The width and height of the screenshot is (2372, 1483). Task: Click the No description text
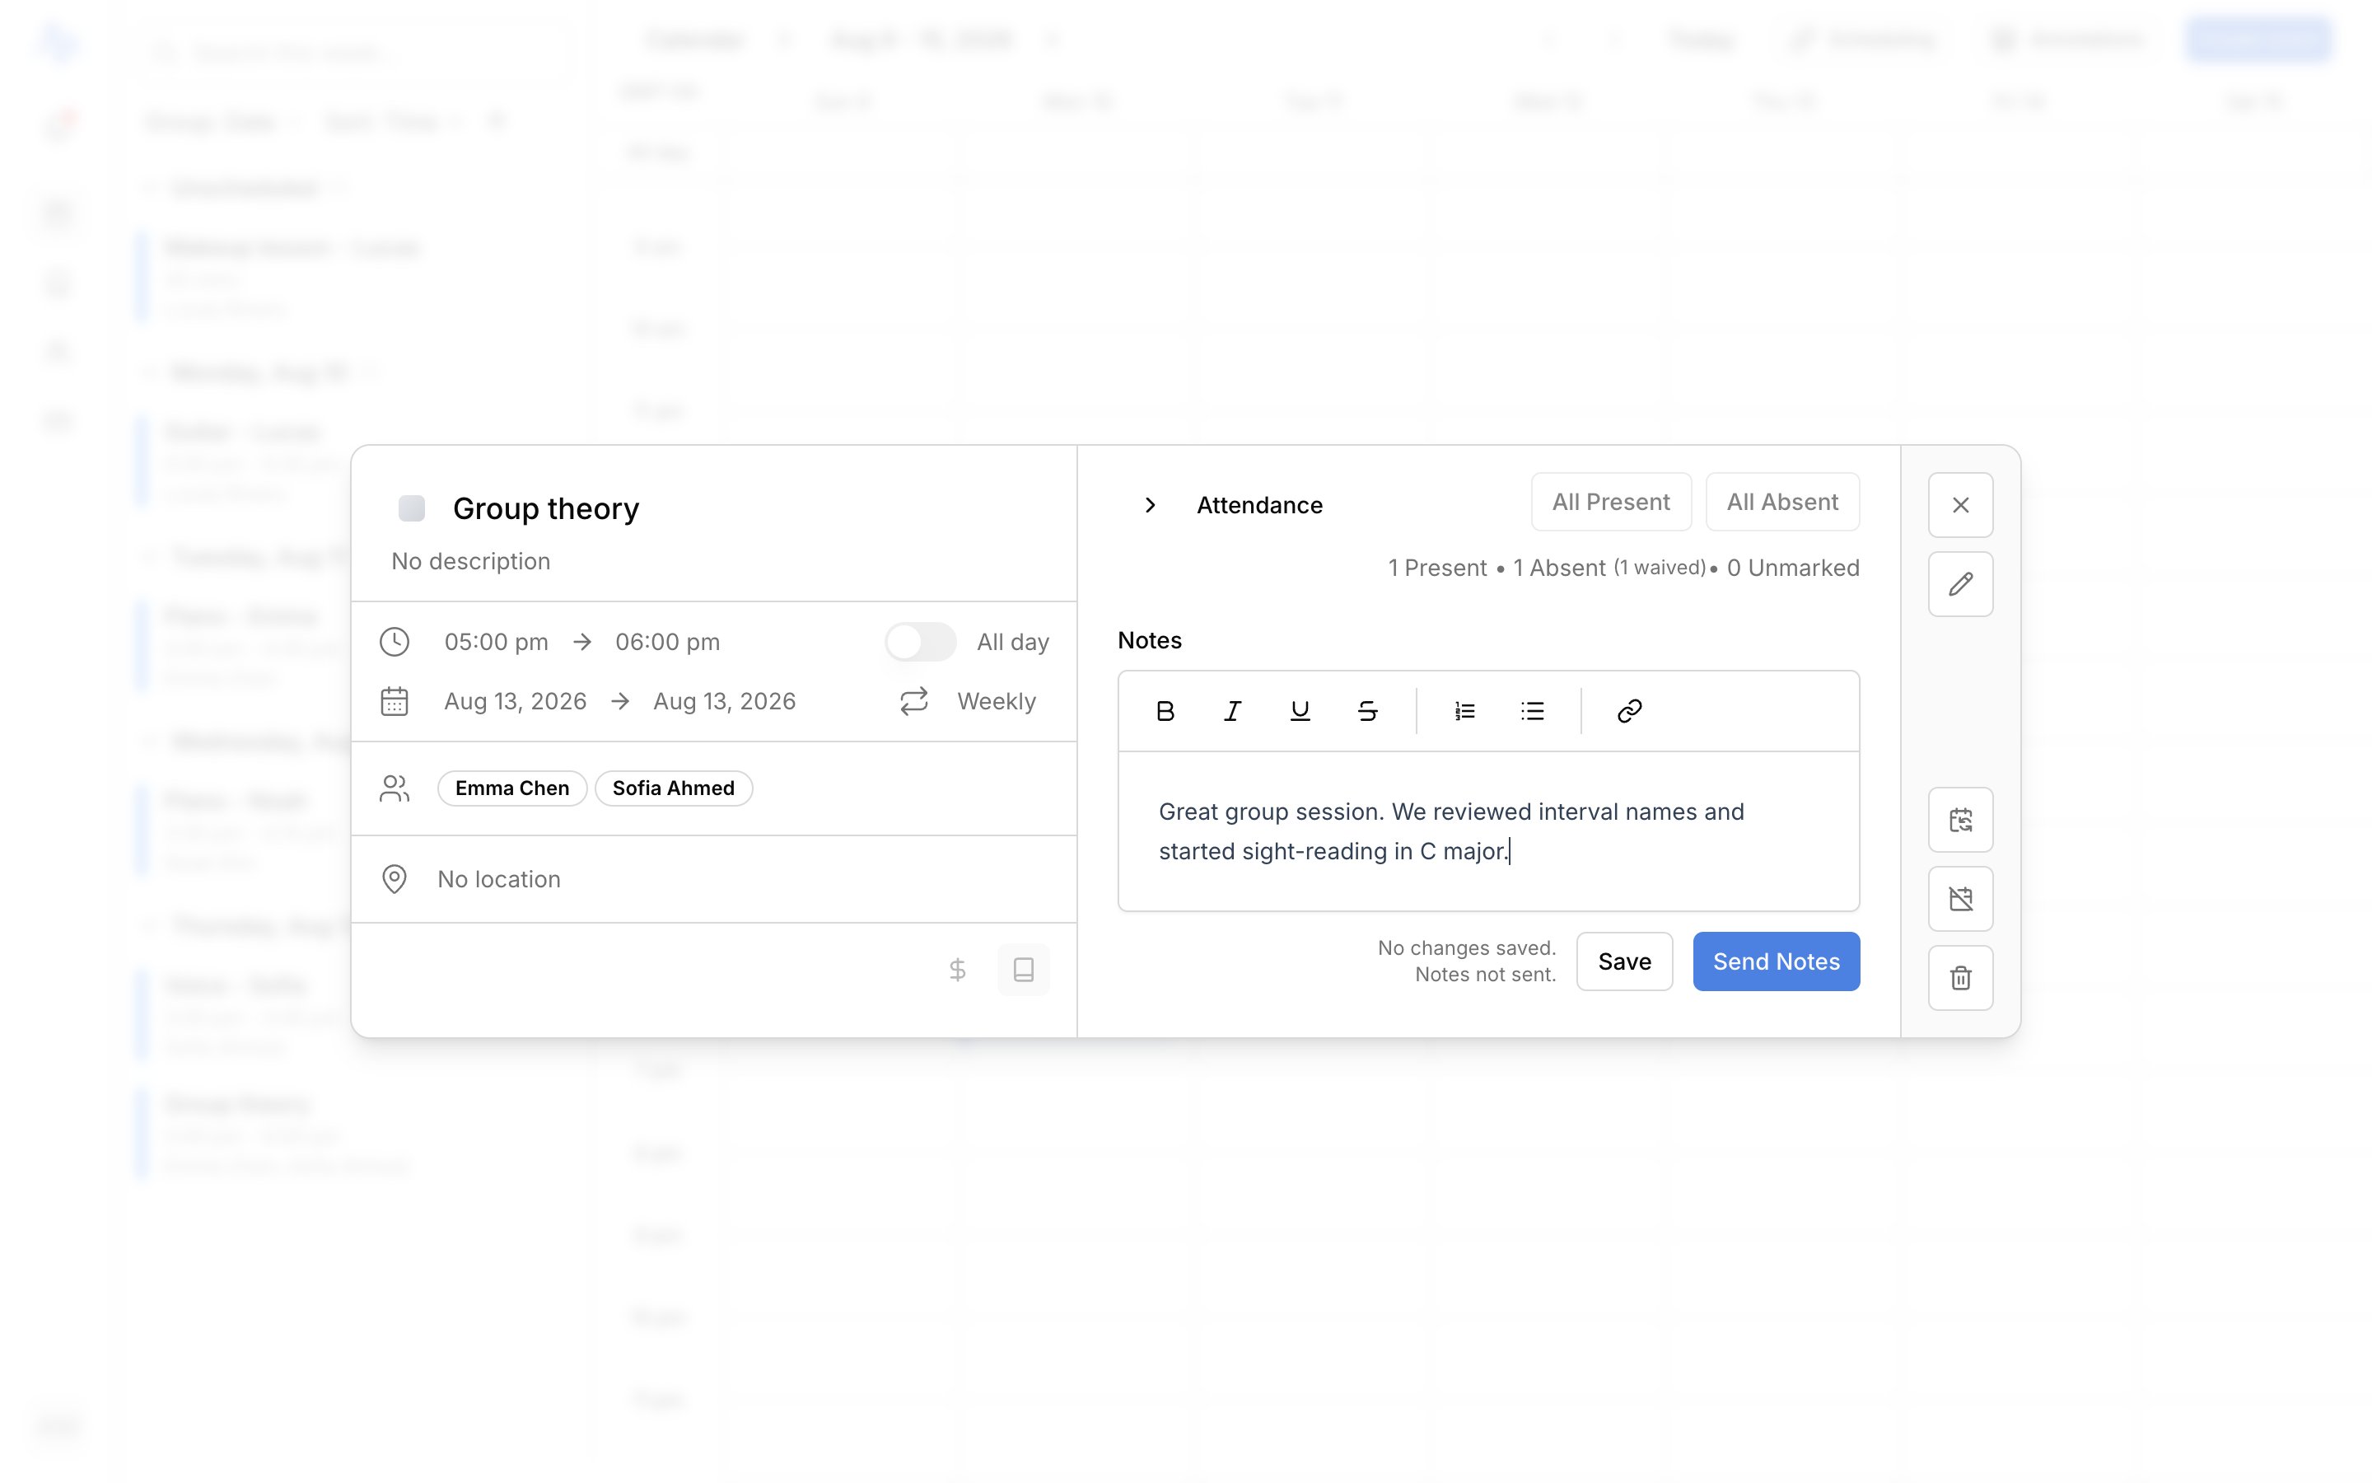coord(470,561)
